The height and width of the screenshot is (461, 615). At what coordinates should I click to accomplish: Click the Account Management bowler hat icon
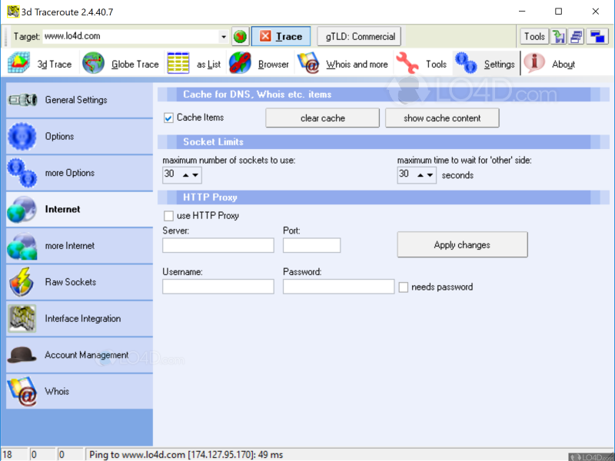point(22,355)
